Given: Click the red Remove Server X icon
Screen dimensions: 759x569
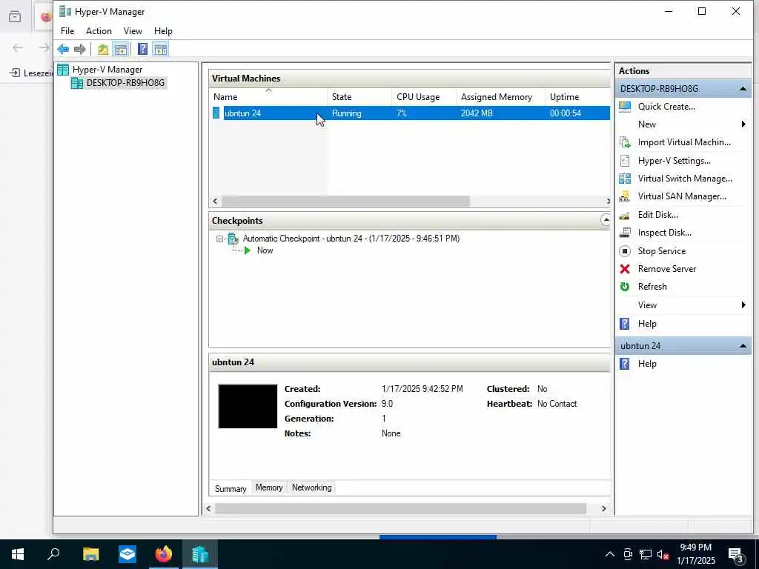Looking at the screenshot, I should (625, 269).
